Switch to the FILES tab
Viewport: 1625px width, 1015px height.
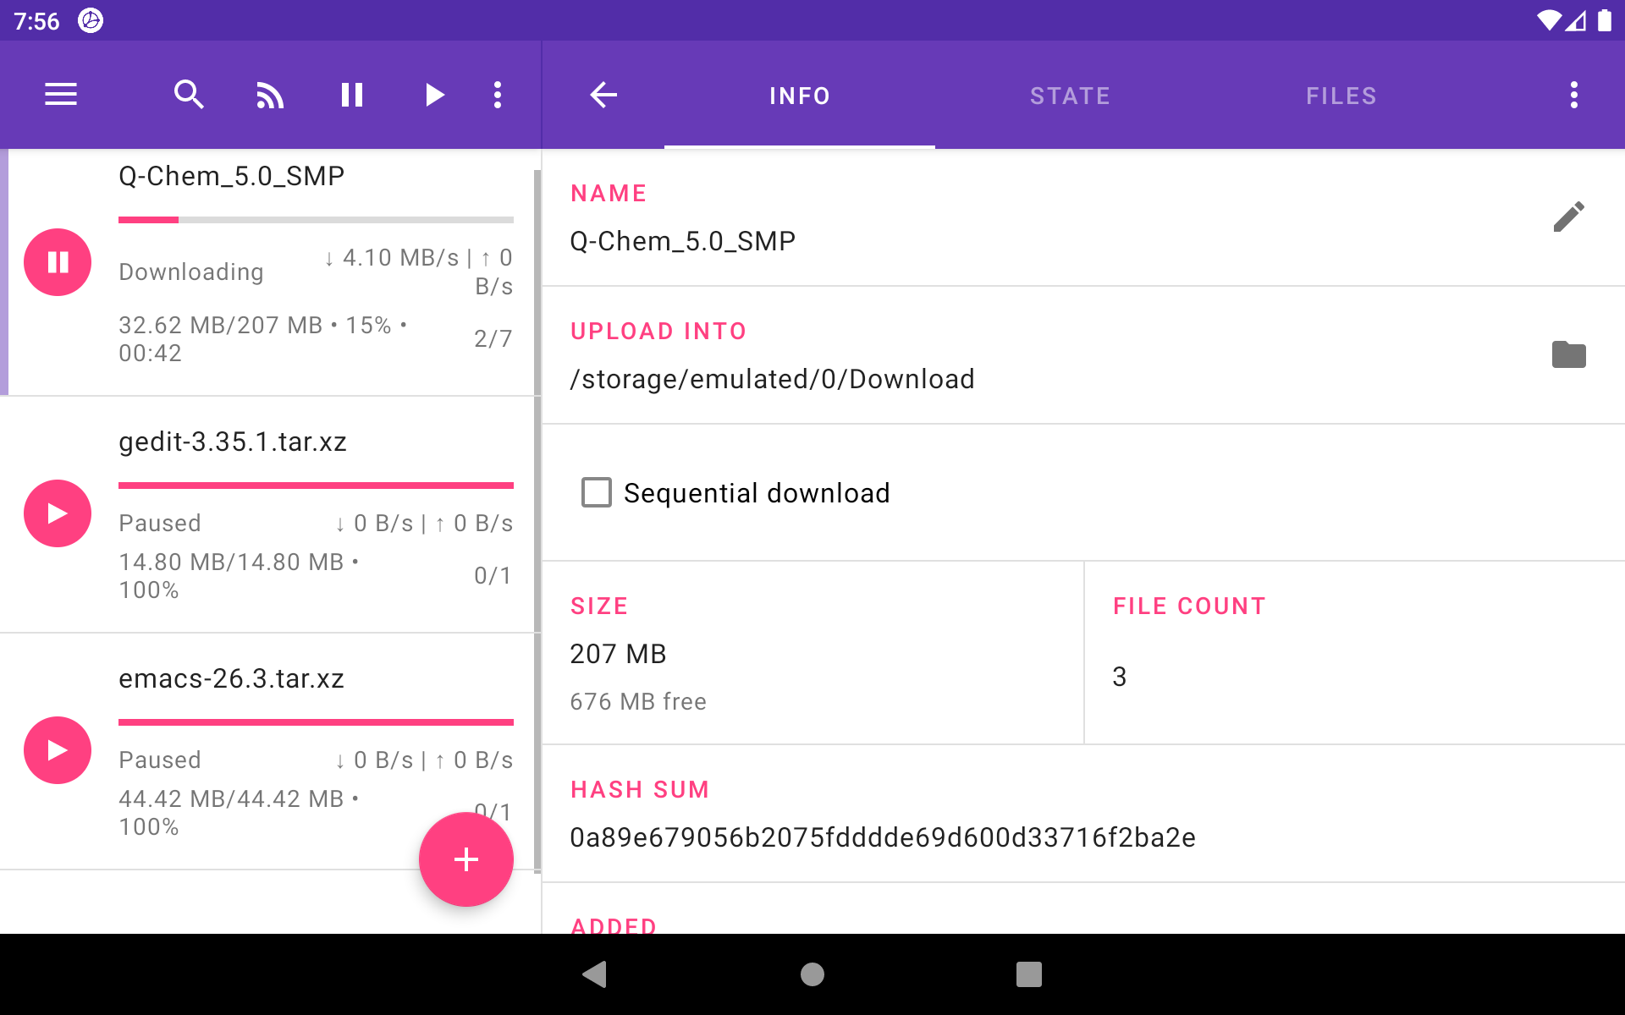click(1341, 96)
